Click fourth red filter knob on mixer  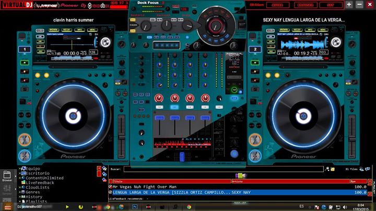205,98
